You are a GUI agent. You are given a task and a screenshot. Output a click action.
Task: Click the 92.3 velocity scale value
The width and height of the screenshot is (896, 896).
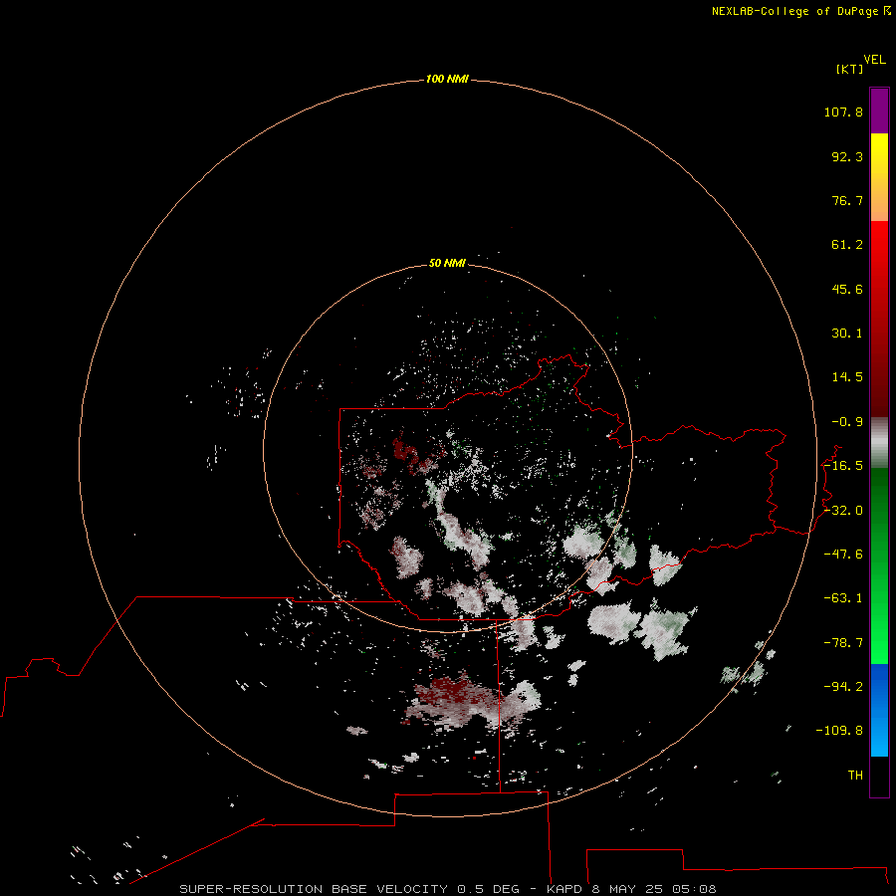coord(847,156)
